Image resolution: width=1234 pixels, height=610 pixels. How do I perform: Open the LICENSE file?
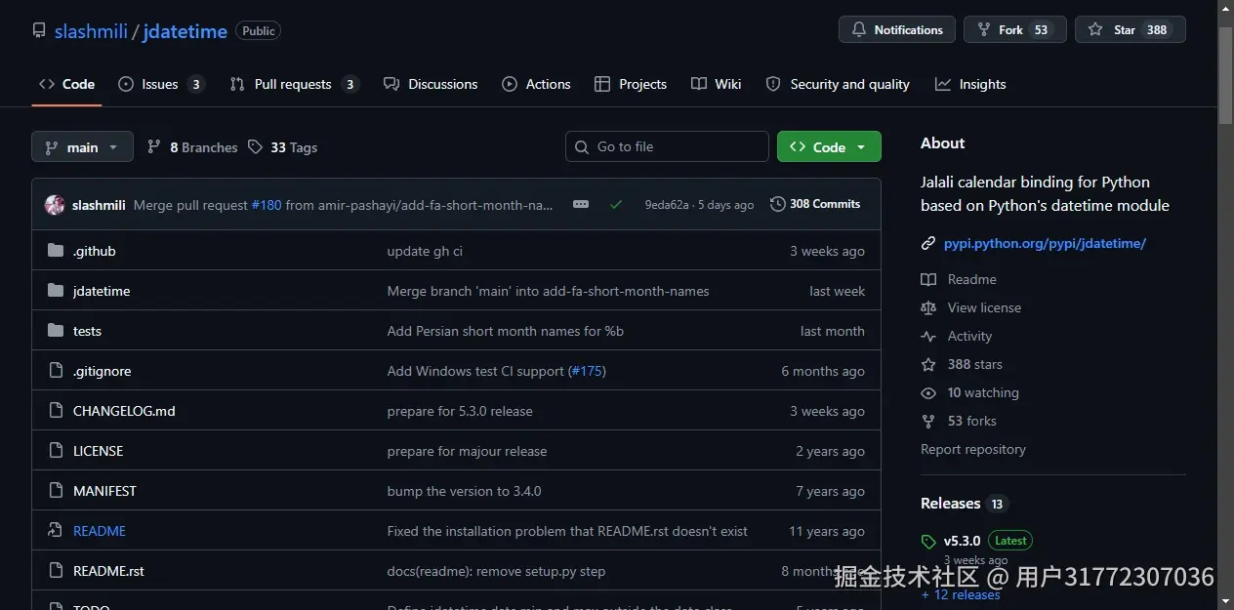[x=98, y=451]
